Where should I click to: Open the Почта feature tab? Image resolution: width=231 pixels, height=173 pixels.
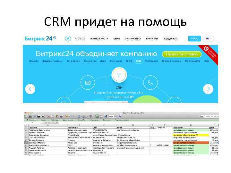tap(129, 61)
